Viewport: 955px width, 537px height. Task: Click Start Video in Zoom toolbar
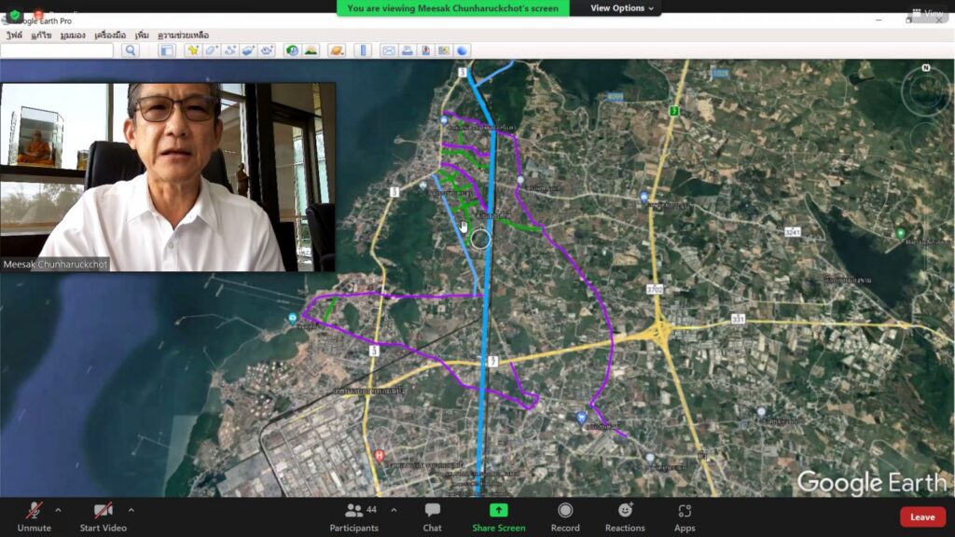[x=103, y=516]
